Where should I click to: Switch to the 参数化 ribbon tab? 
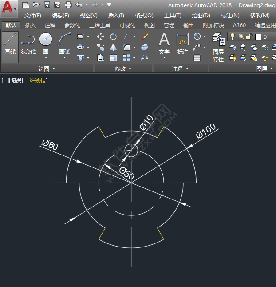[72, 25]
